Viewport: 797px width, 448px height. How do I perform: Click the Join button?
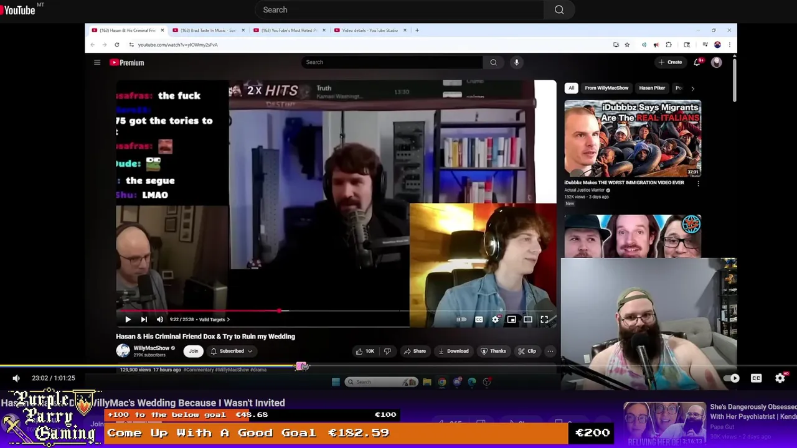tap(194, 351)
